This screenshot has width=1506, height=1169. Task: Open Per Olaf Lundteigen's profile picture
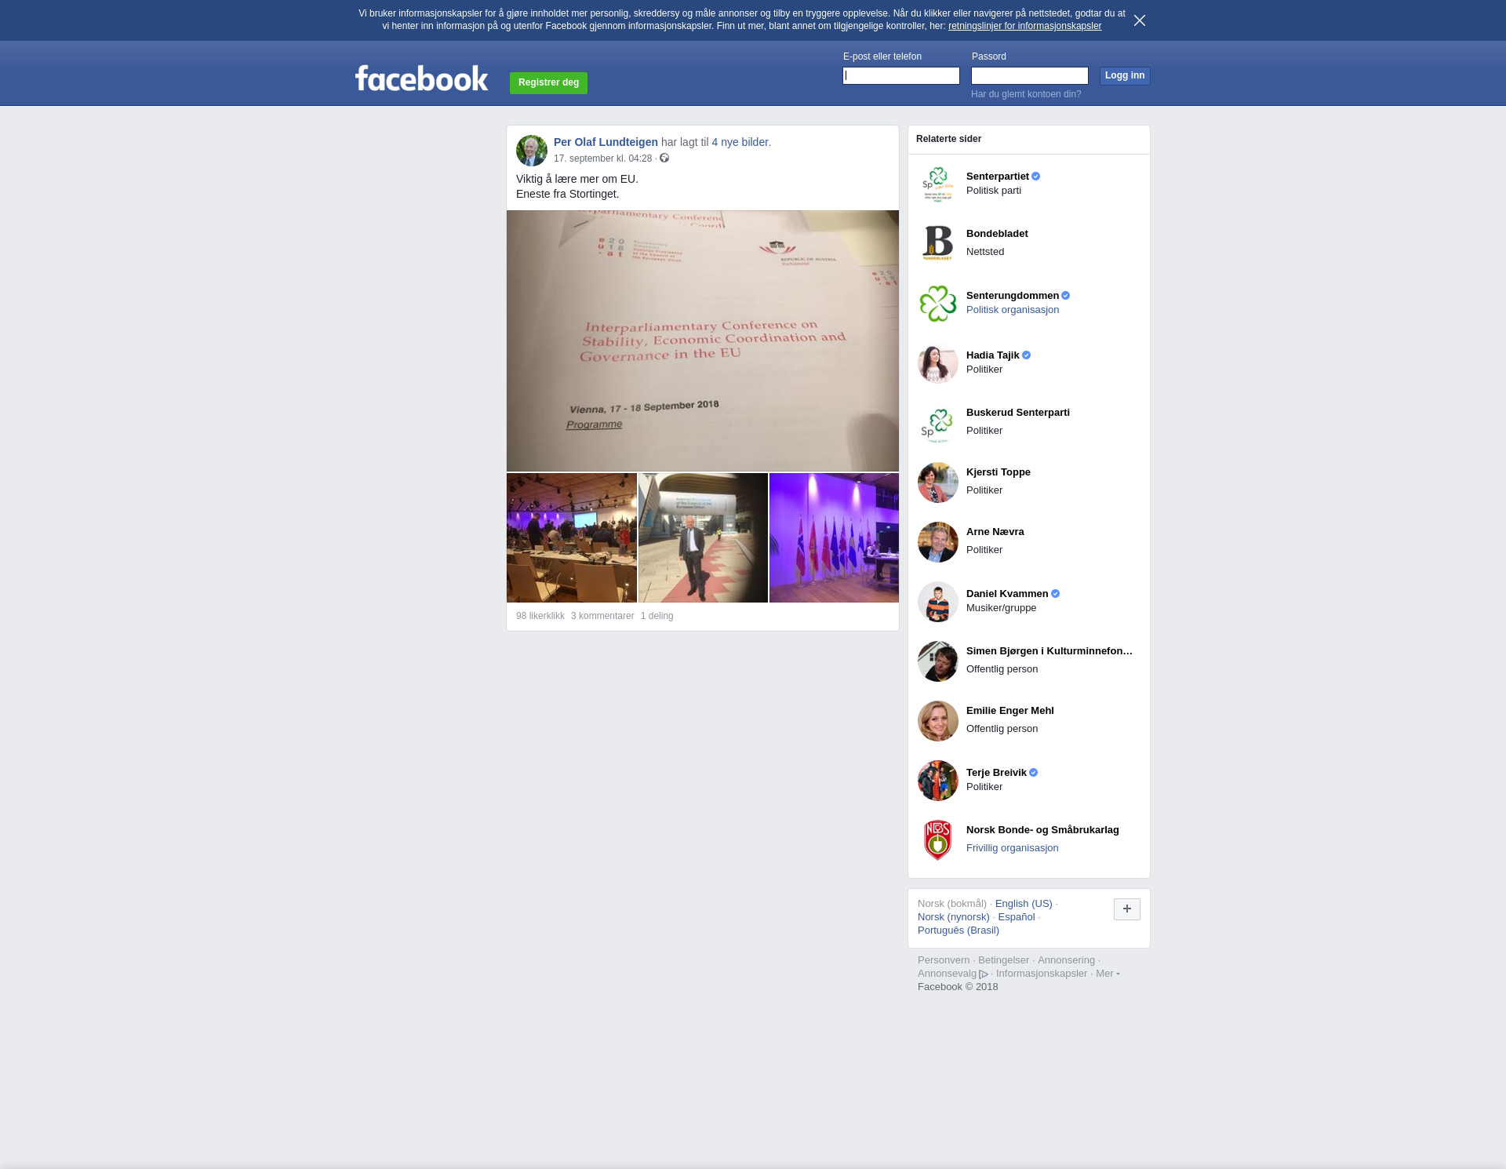532,151
